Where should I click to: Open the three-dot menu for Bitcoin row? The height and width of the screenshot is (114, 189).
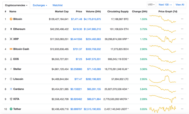[x=182, y=19]
